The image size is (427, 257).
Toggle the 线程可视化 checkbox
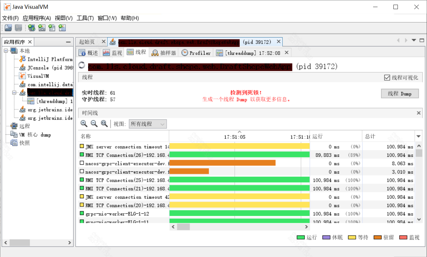click(387, 78)
